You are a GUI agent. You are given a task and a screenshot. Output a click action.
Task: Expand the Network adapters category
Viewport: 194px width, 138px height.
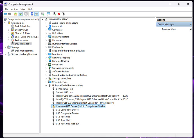click(x=46, y=58)
